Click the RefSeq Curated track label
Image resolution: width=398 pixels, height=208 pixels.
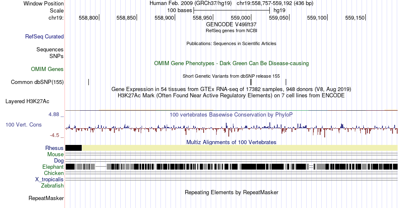point(44,36)
